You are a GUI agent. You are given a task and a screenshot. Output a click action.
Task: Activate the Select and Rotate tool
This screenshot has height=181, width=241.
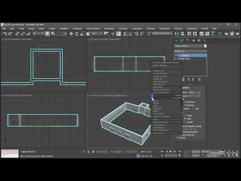pyautogui.click(x=77, y=34)
